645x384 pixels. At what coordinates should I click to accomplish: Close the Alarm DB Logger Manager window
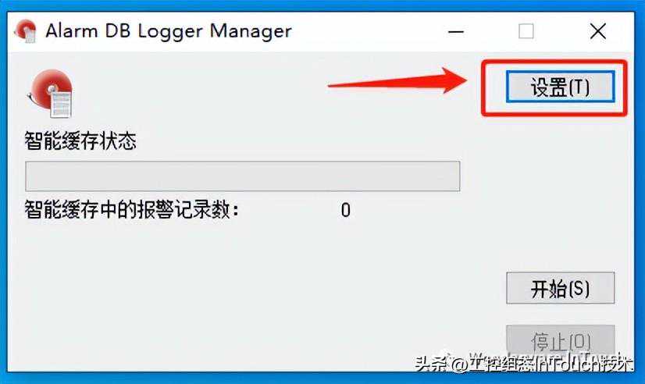(597, 31)
